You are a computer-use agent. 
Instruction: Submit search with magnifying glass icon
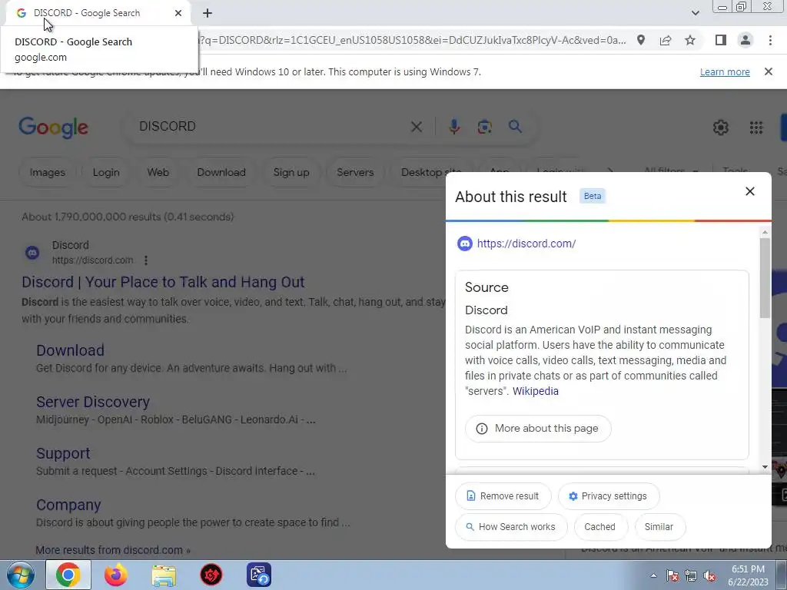[x=515, y=127]
